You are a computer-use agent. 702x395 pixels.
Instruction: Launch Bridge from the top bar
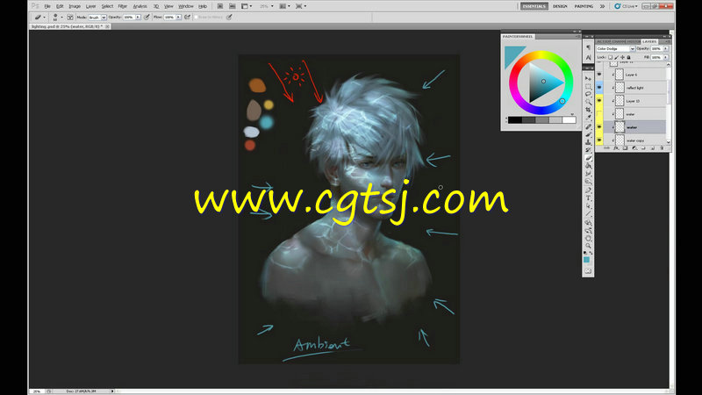[x=220, y=6]
